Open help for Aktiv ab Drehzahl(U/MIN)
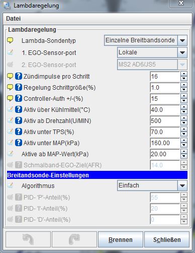195x253 pixels. tap(19, 120)
